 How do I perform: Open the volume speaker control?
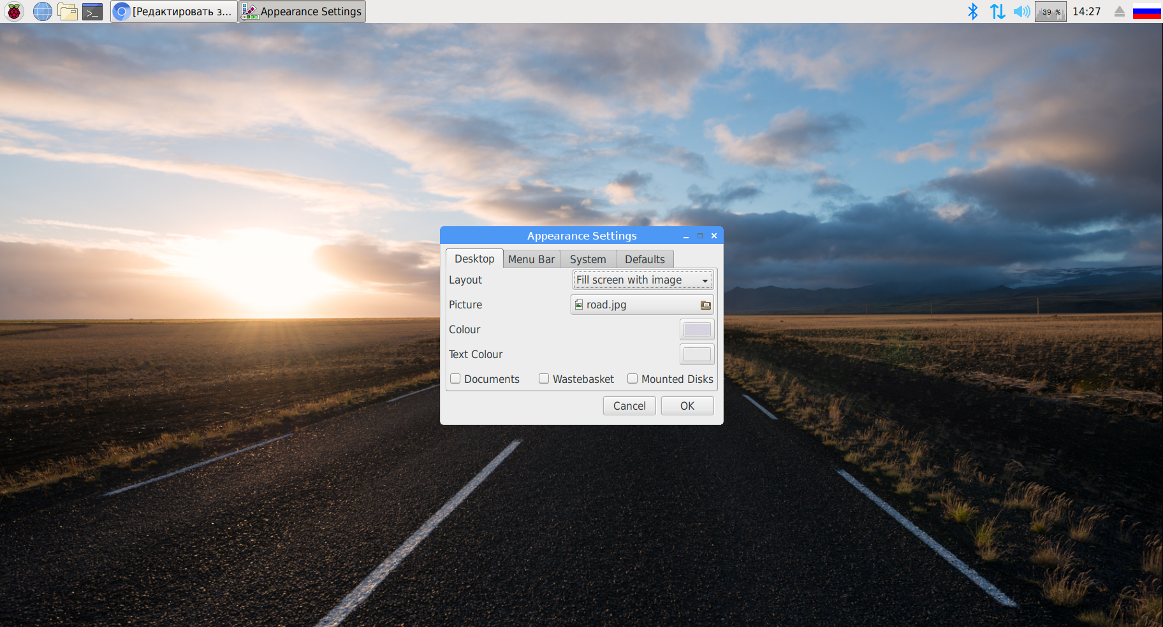tap(1021, 11)
